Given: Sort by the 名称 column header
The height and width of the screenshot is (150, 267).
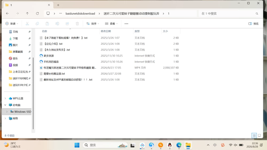Looking at the screenshot, I should [x=45, y=31].
